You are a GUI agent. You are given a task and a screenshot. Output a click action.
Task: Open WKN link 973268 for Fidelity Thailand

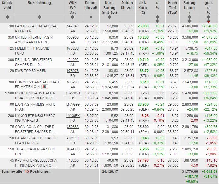point(73,48)
